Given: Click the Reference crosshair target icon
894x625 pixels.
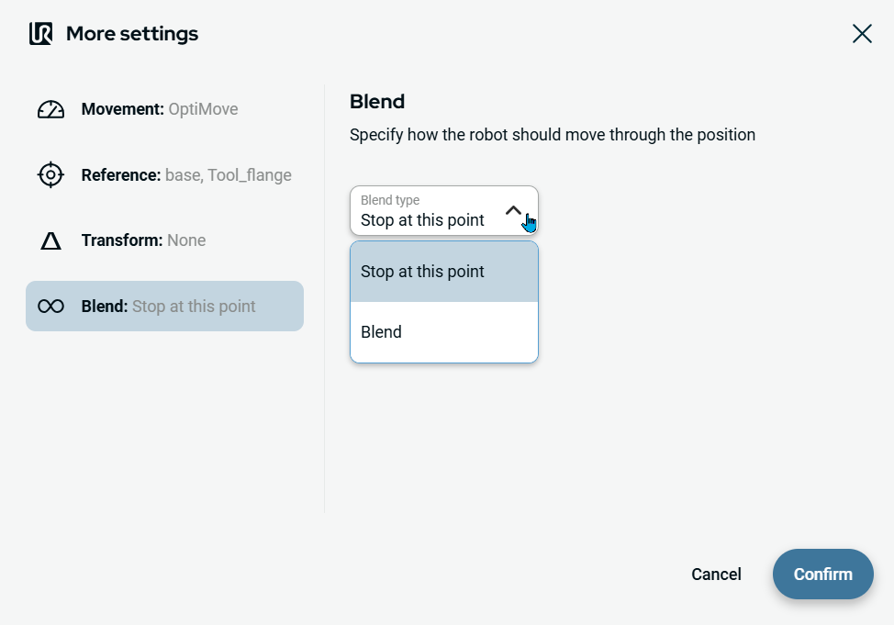Looking at the screenshot, I should tap(50, 174).
